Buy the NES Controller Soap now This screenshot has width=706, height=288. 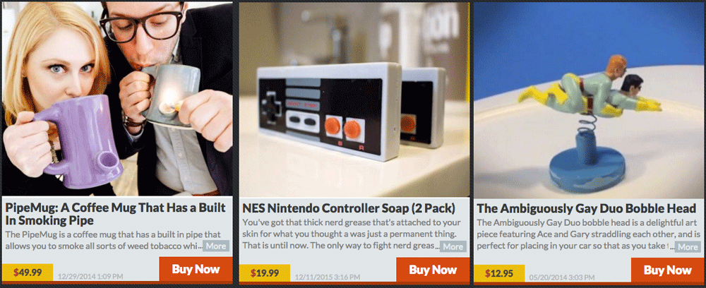point(433,270)
